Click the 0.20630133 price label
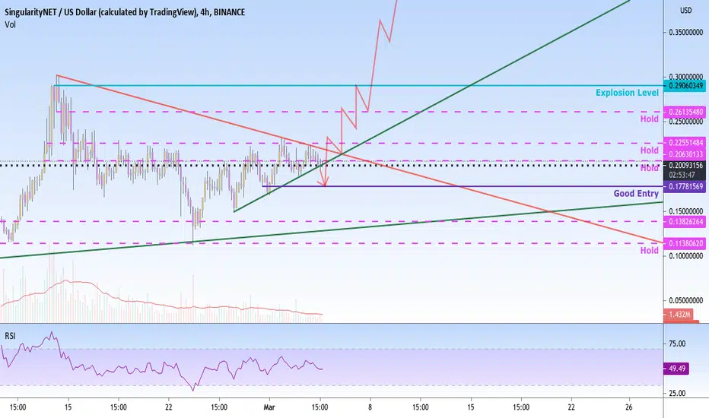Image resolution: width=709 pixels, height=418 pixels. pos(685,154)
